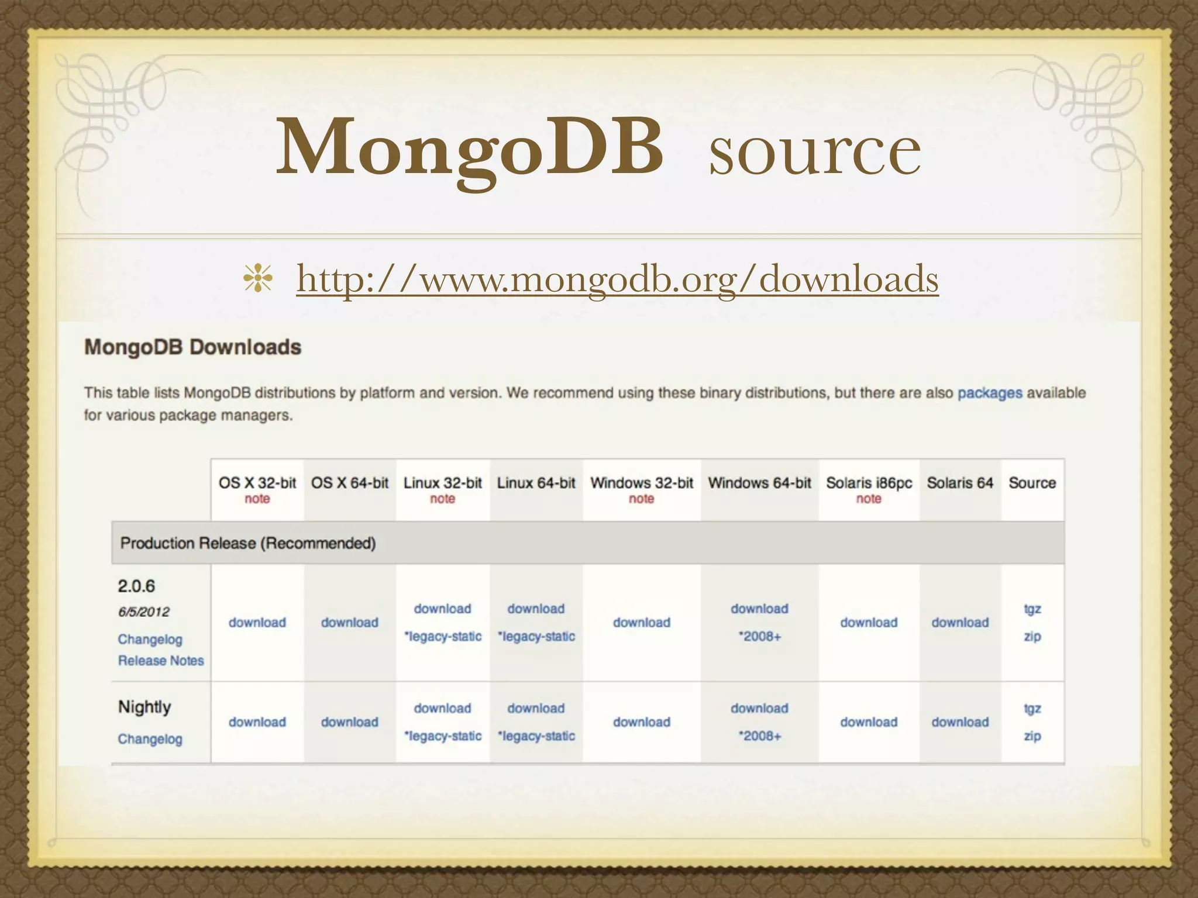This screenshot has width=1198, height=898.
Task: Get Nightly source as zip
Action: pos(1032,735)
